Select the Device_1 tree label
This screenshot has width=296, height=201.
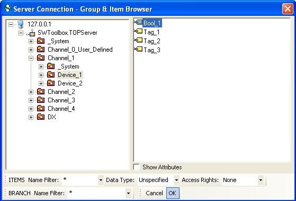pos(70,75)
